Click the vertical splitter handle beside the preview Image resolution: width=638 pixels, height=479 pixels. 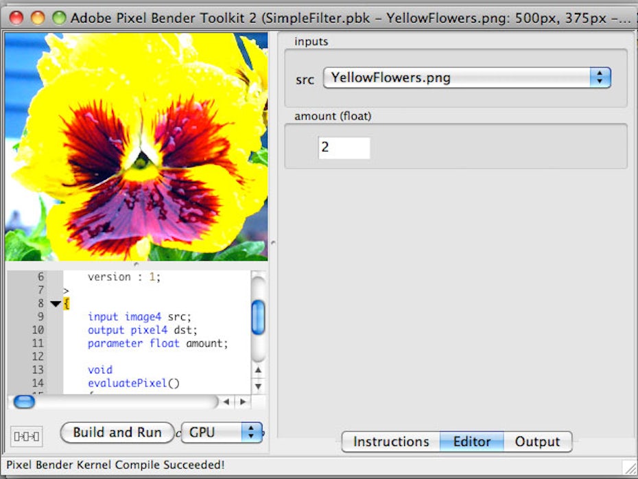pos(273,242)
